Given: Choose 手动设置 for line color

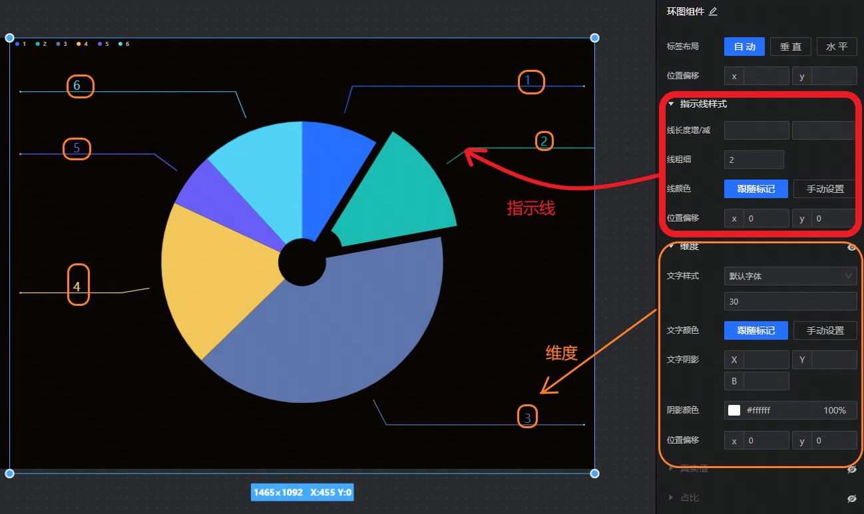Looking at the screenshot, I should click(x=825, y=189).
